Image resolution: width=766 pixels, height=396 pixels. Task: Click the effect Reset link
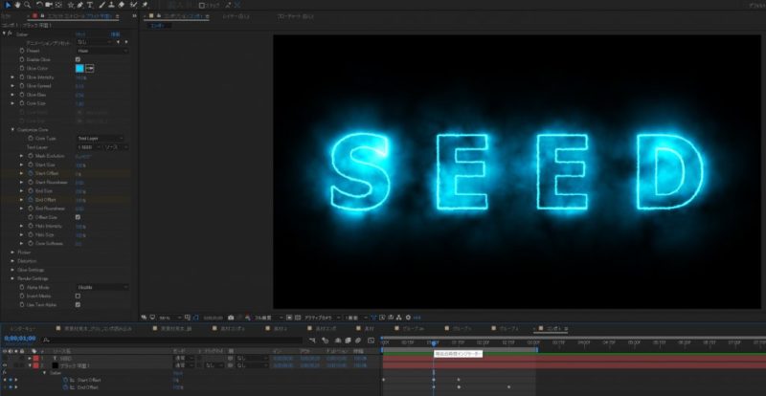[x=79, y=33]
